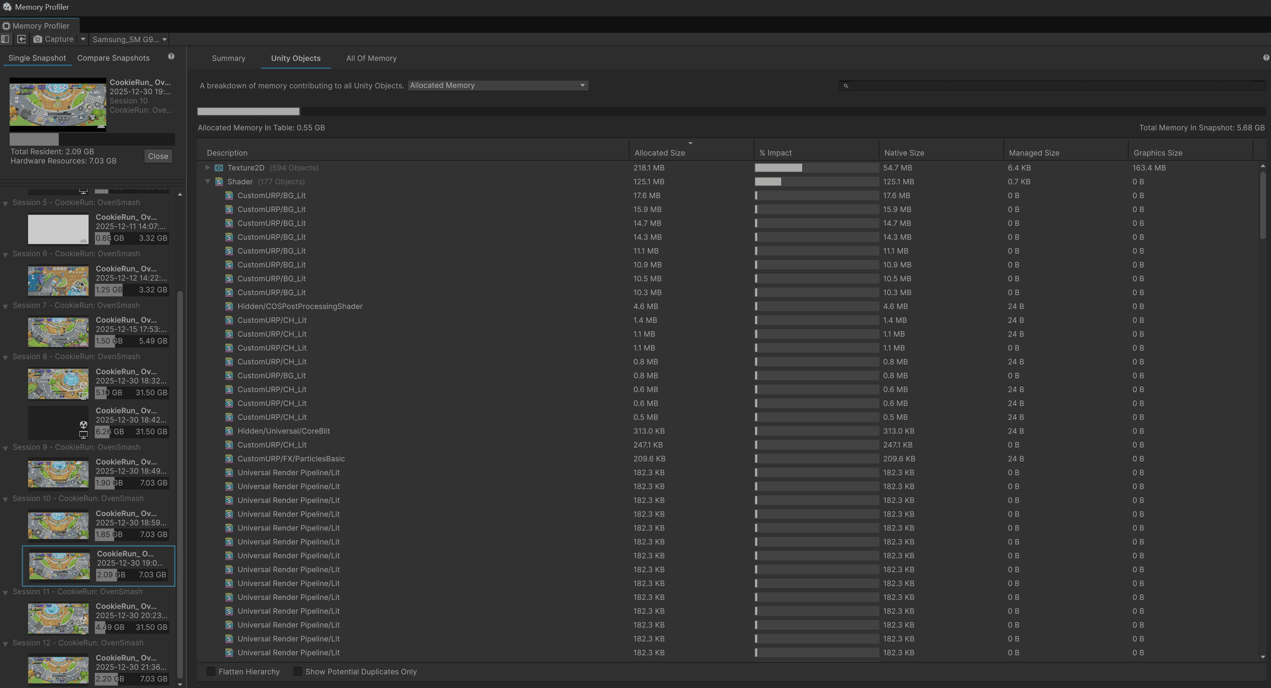Select the 18:59 snapshot in Session 10
1271x688 pixels.
point(58,525)
